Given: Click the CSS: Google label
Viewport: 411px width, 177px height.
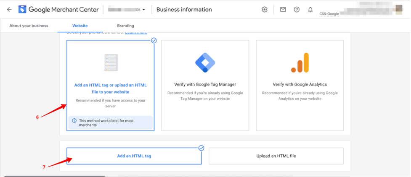Looking at the screenshot, I should pyautogui.click(x=329, y=14).
